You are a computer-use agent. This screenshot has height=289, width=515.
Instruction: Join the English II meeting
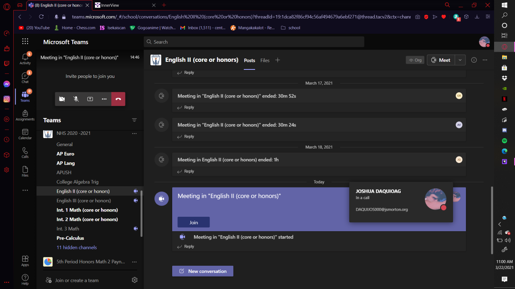194,222
